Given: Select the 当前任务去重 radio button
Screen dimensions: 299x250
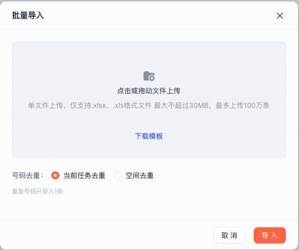Looking at the screenshot, I should (55, 175).
